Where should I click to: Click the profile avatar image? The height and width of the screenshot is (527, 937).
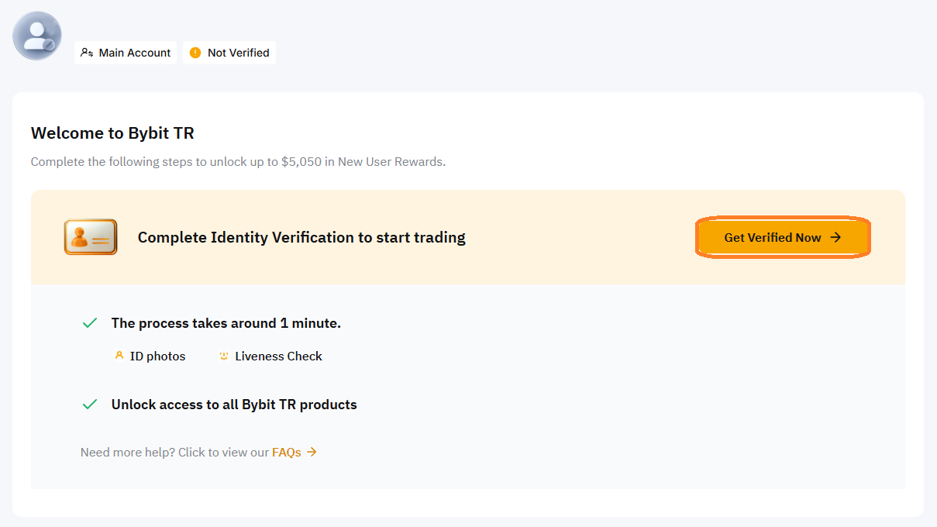37,36
